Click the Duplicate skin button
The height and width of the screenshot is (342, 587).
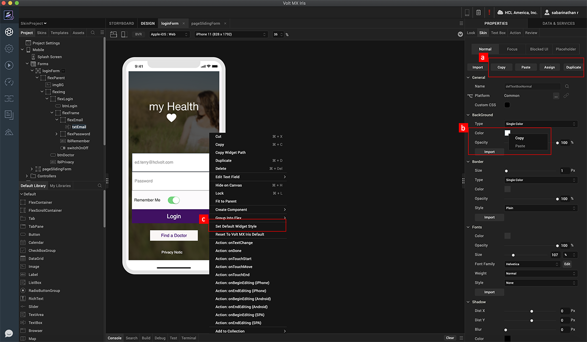573,67
